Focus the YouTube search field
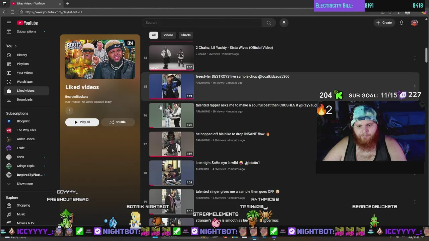Viewport: 429px width, 241px height. [202, 23]
